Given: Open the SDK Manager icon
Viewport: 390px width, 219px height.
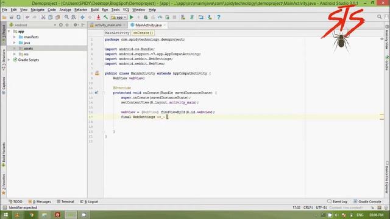Looking at the screenshot, I should pyautogui.click(x=210, y=18).
